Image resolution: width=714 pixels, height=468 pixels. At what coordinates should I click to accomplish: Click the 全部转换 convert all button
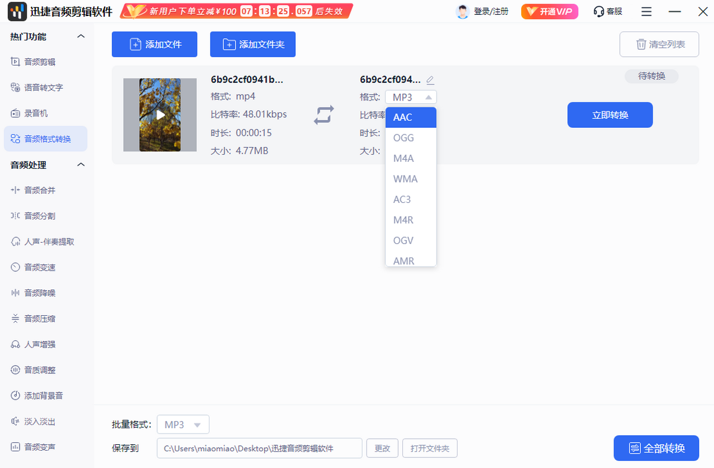click(x=656, y=448)
